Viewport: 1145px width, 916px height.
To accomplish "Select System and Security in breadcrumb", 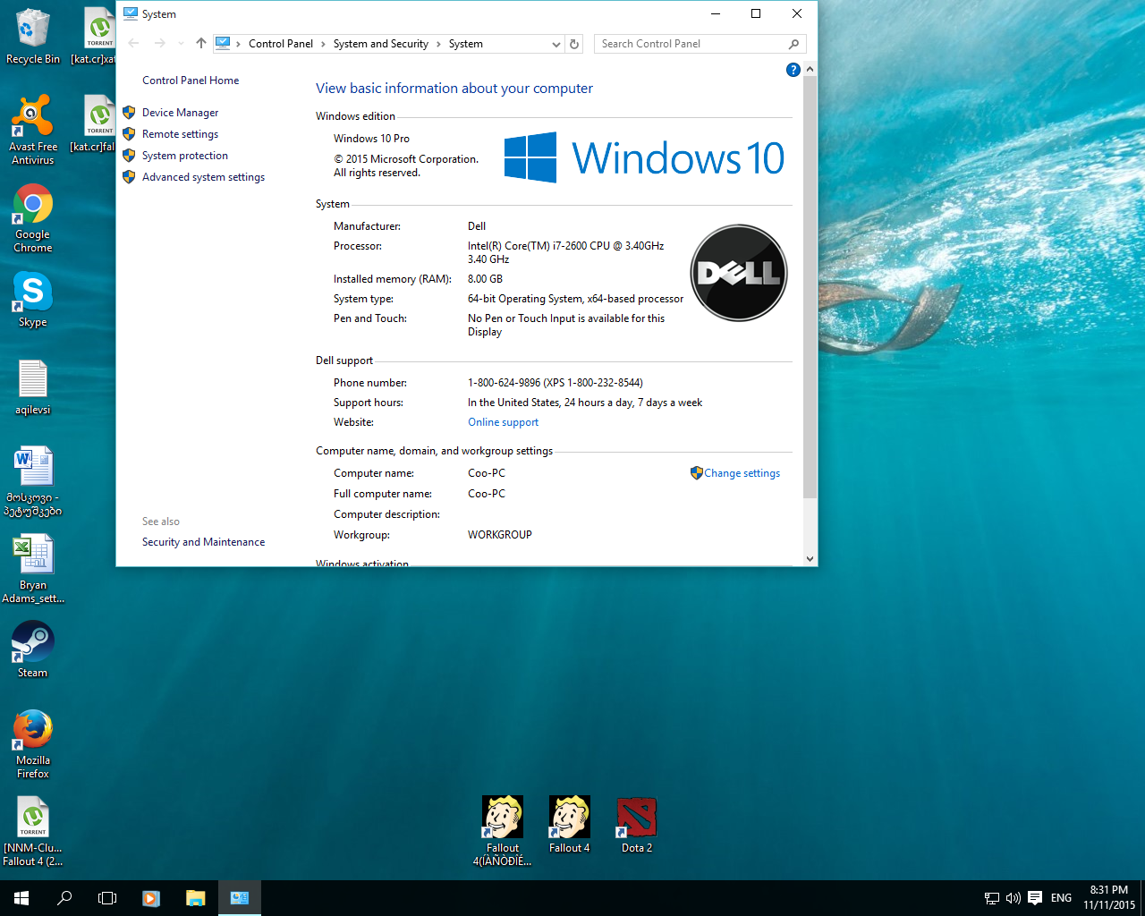I will tap(380, 44).
